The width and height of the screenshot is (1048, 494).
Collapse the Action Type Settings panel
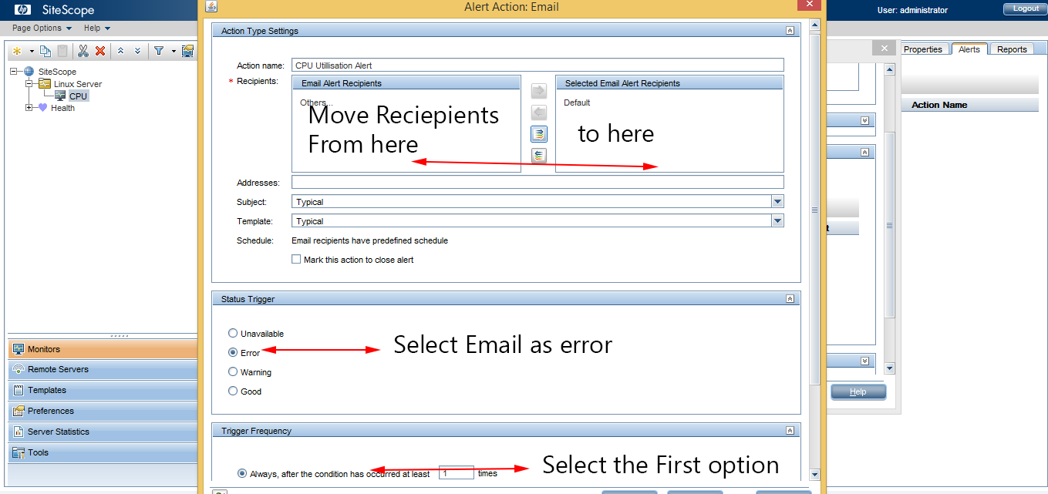pos(790,31)
